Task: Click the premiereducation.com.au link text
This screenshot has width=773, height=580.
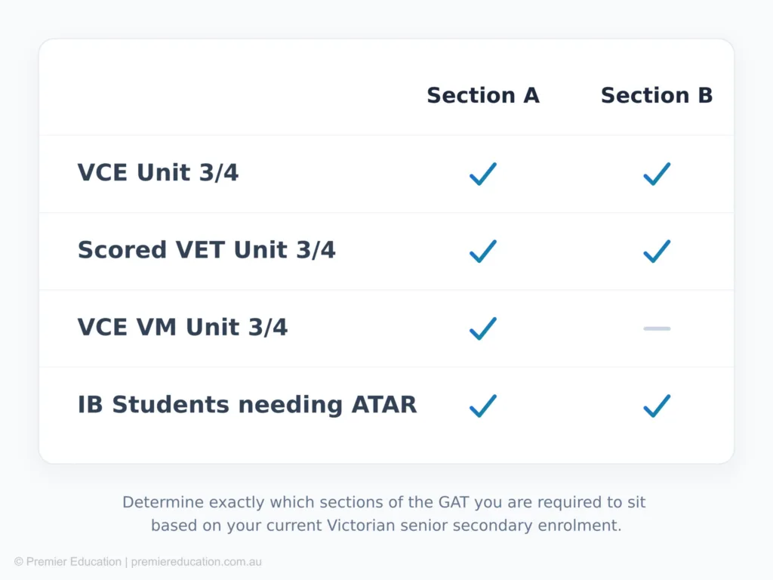Action: pyautogui.click(x=196, y=562)
